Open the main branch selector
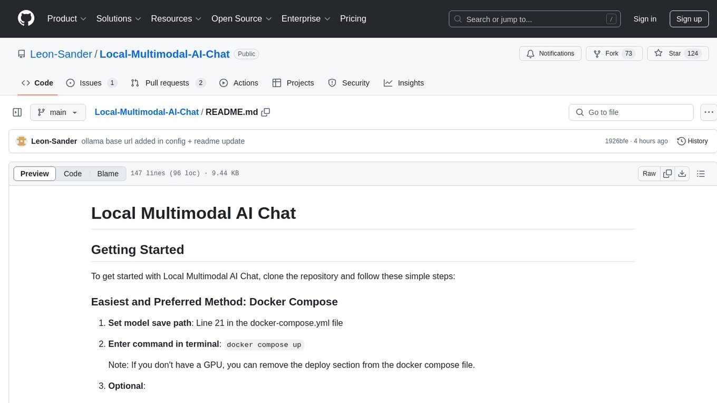 click(58, 112)
